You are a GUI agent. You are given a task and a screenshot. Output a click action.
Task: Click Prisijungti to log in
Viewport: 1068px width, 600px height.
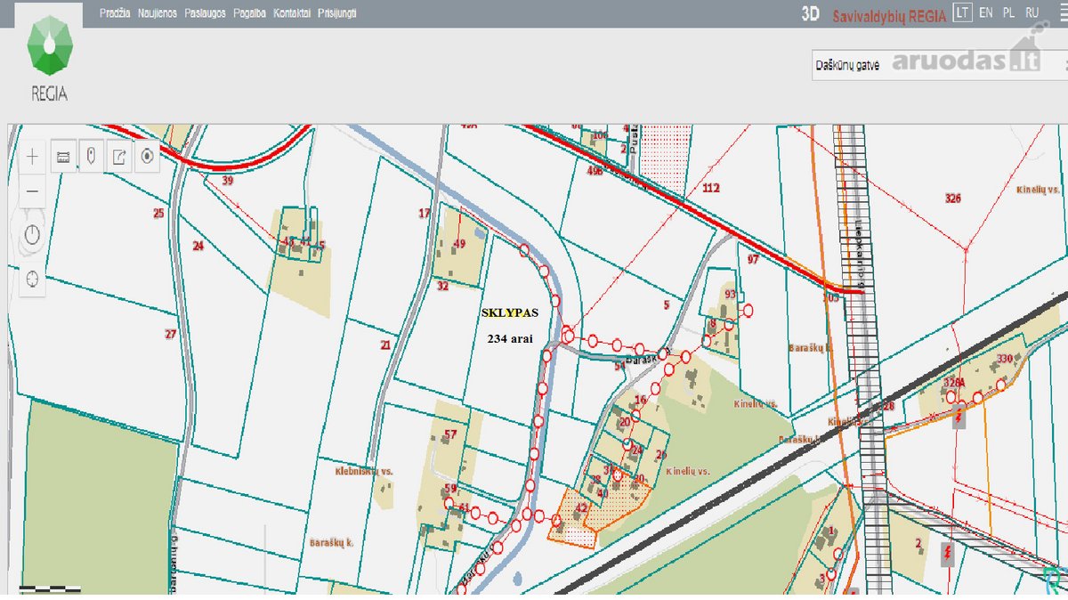point(337,13)
